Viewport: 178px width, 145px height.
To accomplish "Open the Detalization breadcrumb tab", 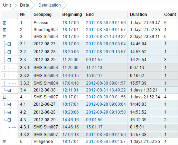I will coord(49,5).
